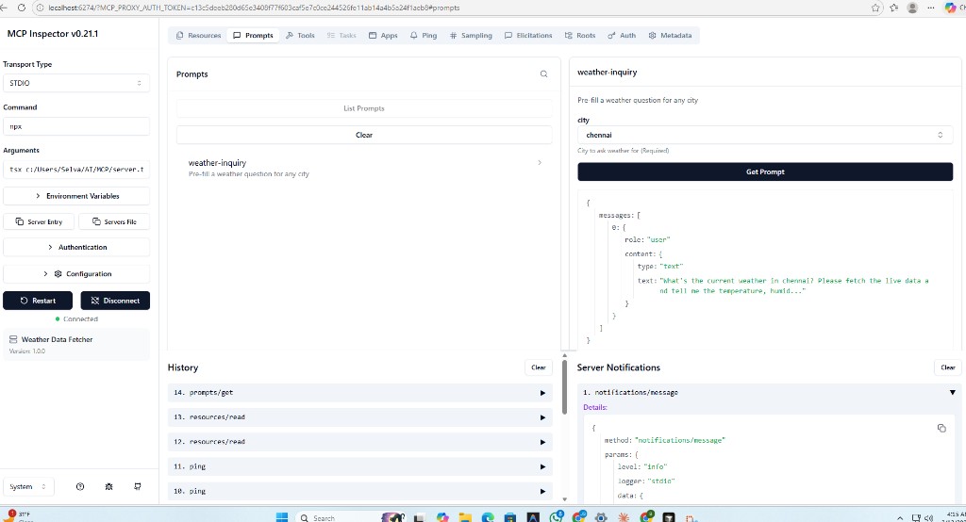This screenshot has height=522, width=966.
Task: Open the Sampling tab
Action: [x=471, y=36]
